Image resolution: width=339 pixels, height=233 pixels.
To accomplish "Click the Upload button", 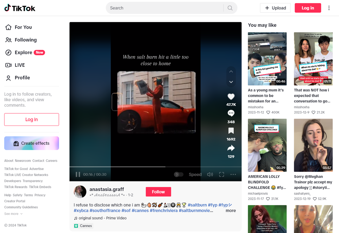I will click(275, 8).
